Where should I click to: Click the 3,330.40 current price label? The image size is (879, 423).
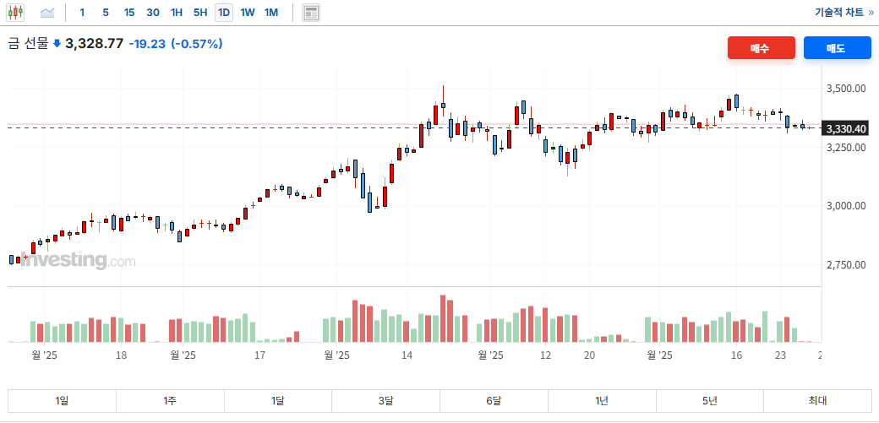847,129
